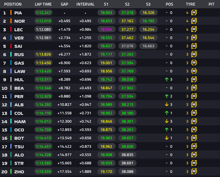Click the POSITION column header
Viewport: 220px width, 177px height.
(13, 4)
